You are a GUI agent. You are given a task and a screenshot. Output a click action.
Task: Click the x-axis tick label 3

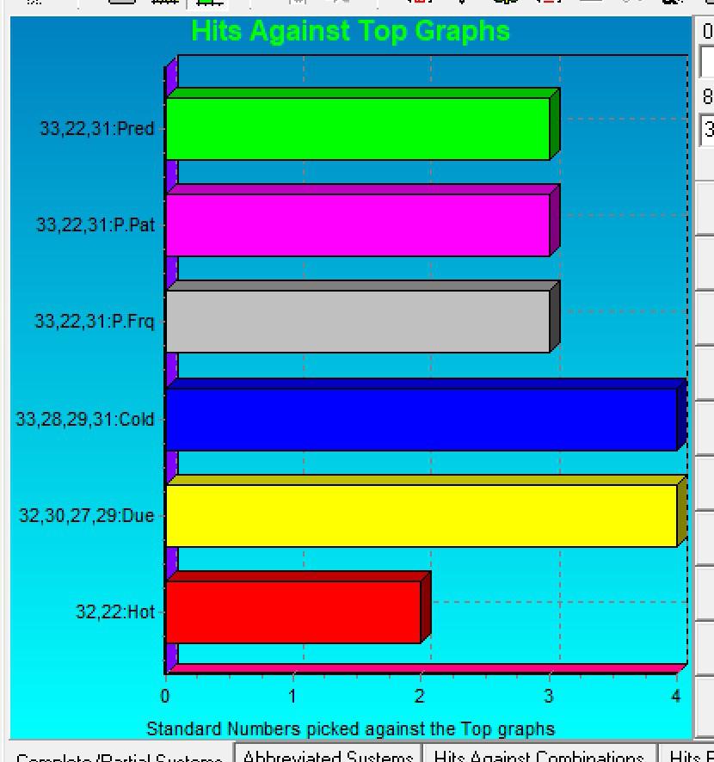pyautogui.click(x=548, y=696)
